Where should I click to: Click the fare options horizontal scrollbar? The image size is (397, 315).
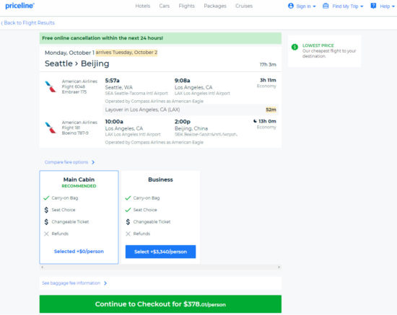(160, 267)
